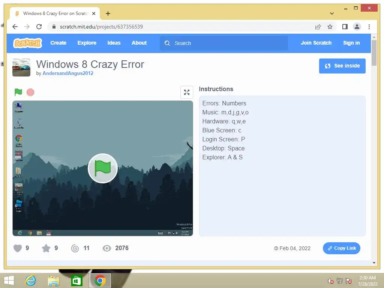The width and height of the screenshot is (384, 288).
Task: Share this page with the share icon
Action: pyautogui.click(x=318, y=27)
